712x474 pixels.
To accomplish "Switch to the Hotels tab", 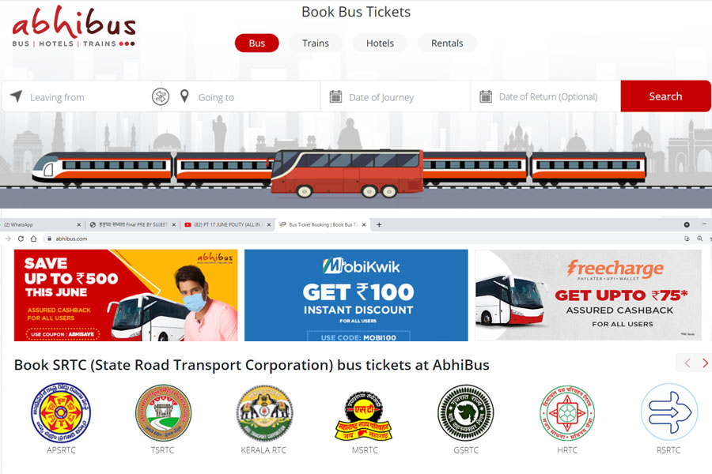I will coord(380,43).
